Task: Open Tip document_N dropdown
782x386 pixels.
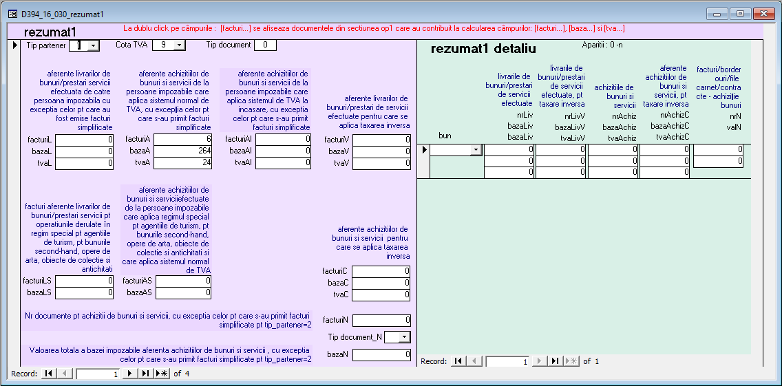Action: point(405,338)
